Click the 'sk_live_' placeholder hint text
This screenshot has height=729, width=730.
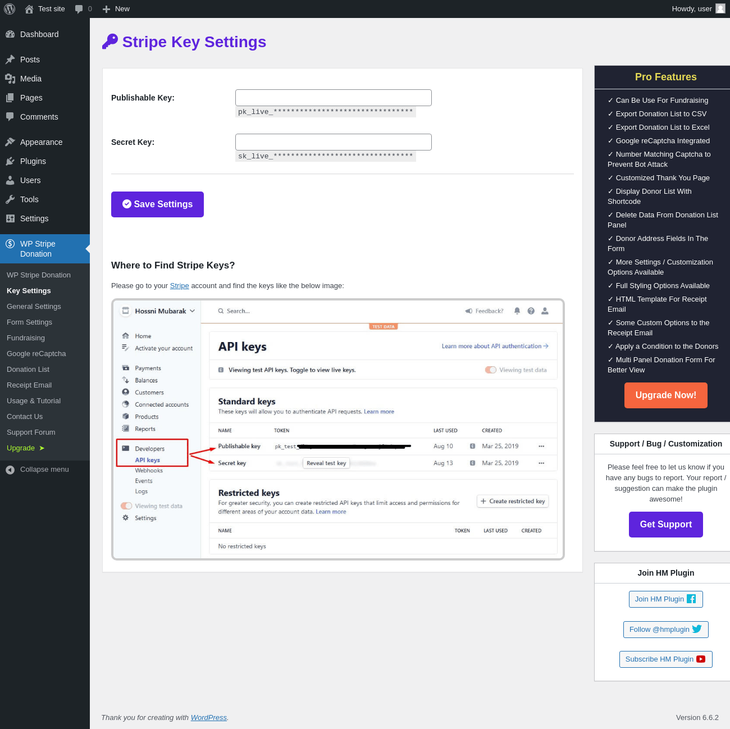(326, 156)
